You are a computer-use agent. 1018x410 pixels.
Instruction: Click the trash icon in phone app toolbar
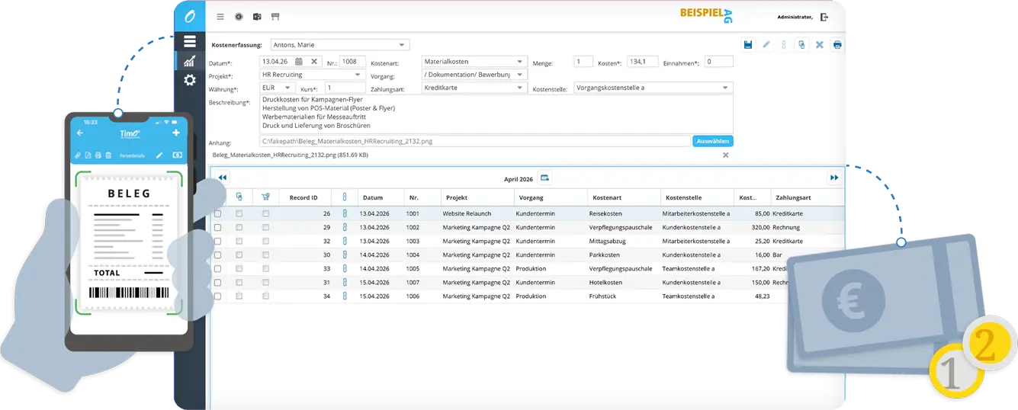[108, 155]
